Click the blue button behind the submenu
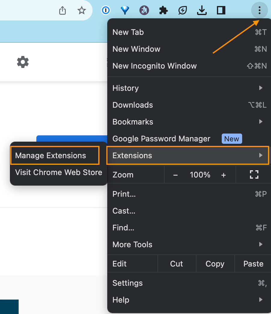 point(72,138)
